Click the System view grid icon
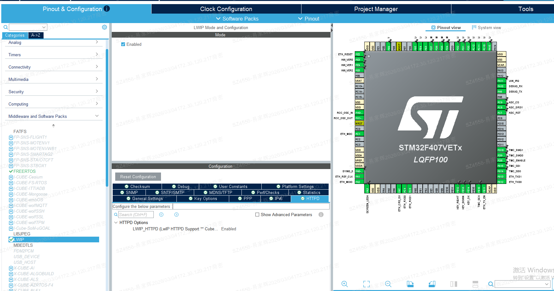This screenshot has height=291, width=554. [x=474, y=27]
